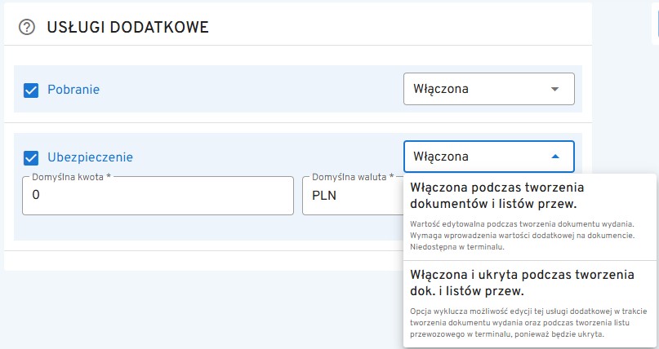Viewport: 659px width, 349px height.
Task: Click the Domyślna kwota field label
Action: pos(71,176)
